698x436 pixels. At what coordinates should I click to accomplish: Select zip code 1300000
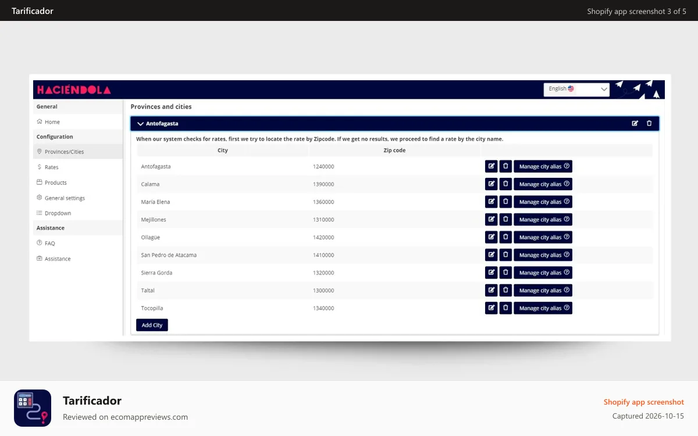tap(323, 291)
